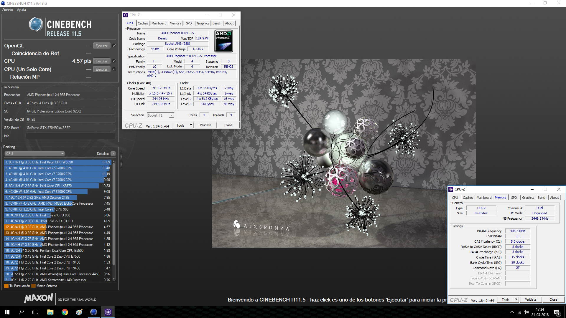The image size is (566, 318).
Task: Click the Detailles label in Ranking
Action: [x=103, y=154]
